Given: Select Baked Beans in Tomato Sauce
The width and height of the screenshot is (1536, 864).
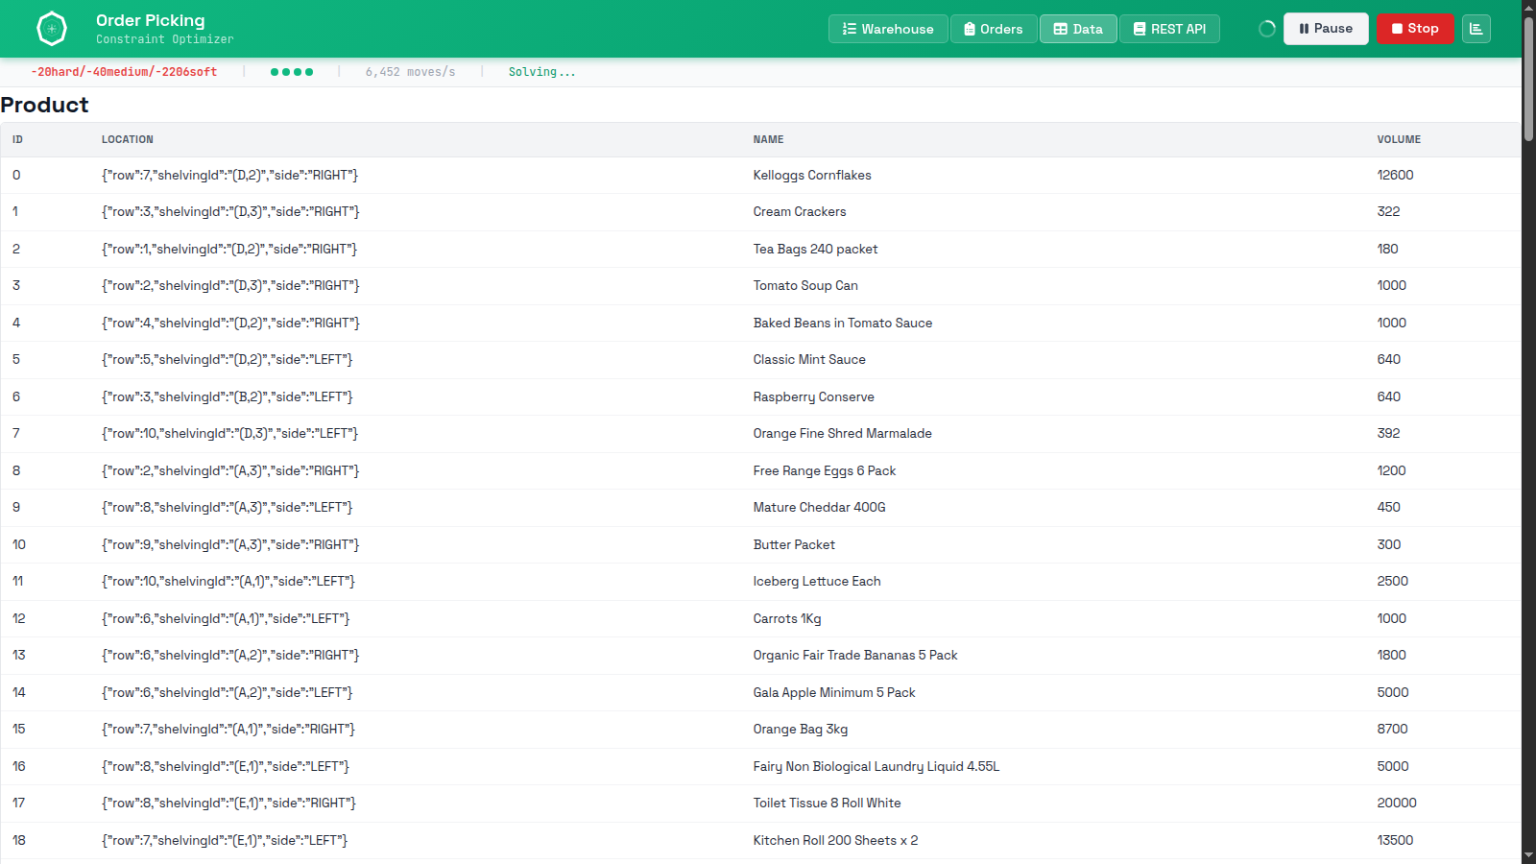Looking at the screenshot, I should [843, 323].
